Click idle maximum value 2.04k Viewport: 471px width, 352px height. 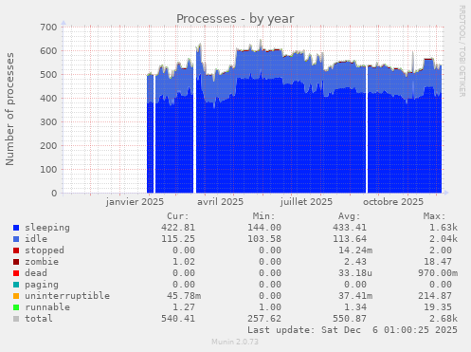444,239
